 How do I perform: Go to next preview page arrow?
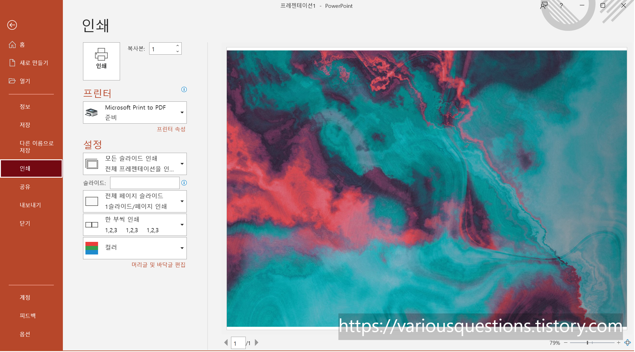[257, 343]
